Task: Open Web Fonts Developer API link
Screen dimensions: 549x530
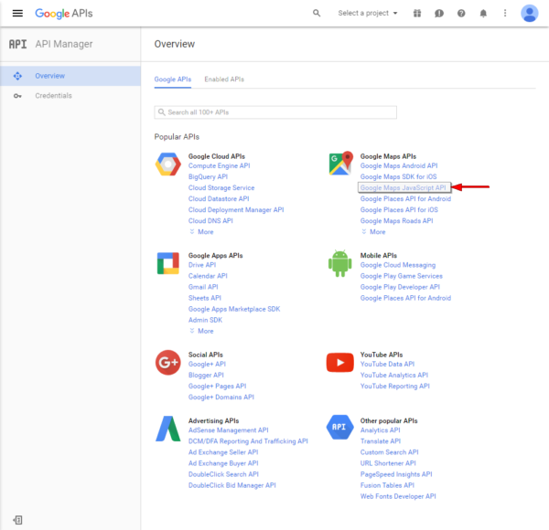Action: click(x=398, y=496)
